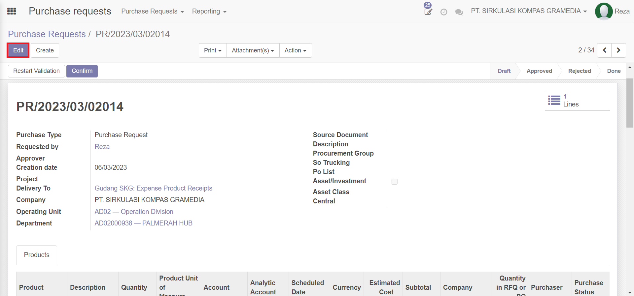Expand the Purchase Requests top menu
The width and height of the screenshot is (634, 296).
coord(153,11)
